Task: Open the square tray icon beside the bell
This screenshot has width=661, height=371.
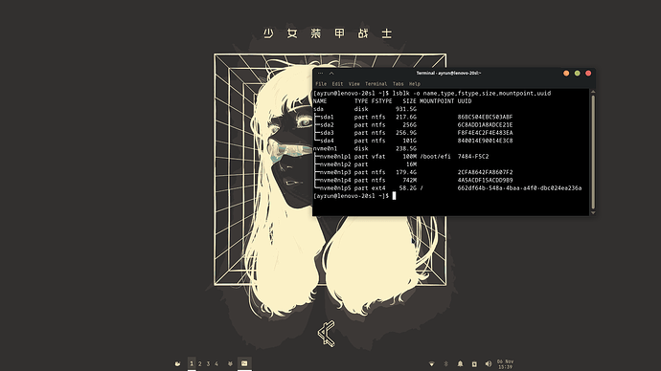Action: 474,364
